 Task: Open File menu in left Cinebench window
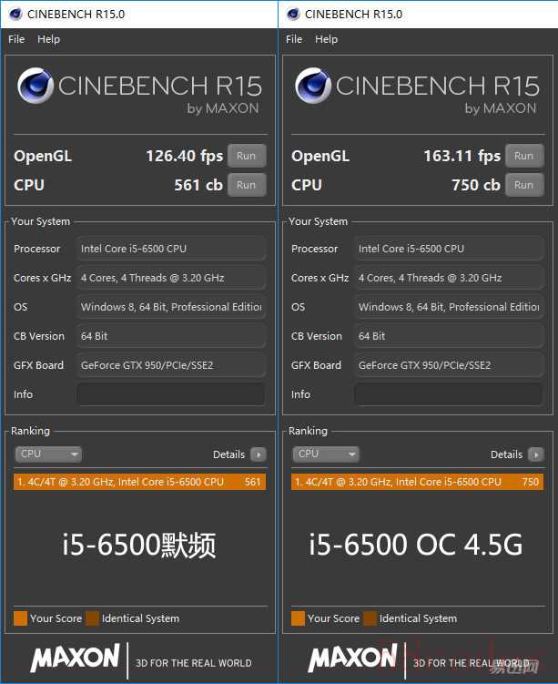pyautogui.click(x=16, y=39)
